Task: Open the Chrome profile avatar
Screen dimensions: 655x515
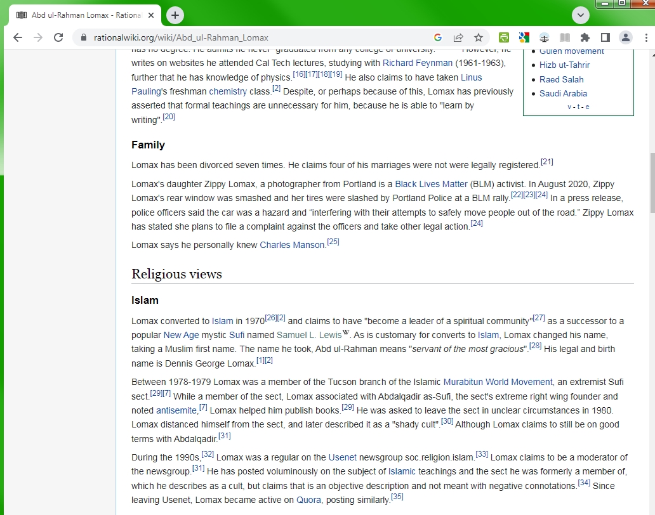Action: coord(626,37)
